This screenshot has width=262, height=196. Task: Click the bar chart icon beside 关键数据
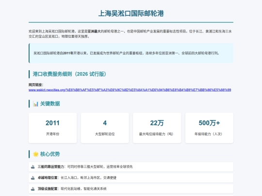(35, 104)
